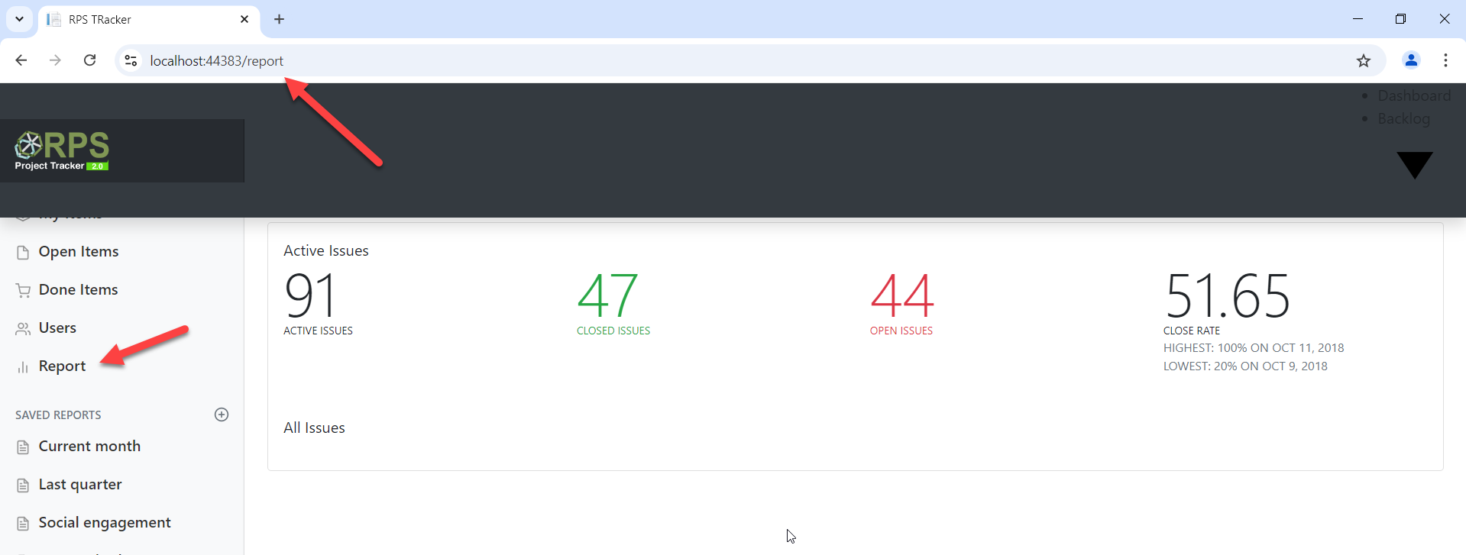Screen dimensions: 1466x555
Task: Click the Users people icon
Action: click(23, 328)
